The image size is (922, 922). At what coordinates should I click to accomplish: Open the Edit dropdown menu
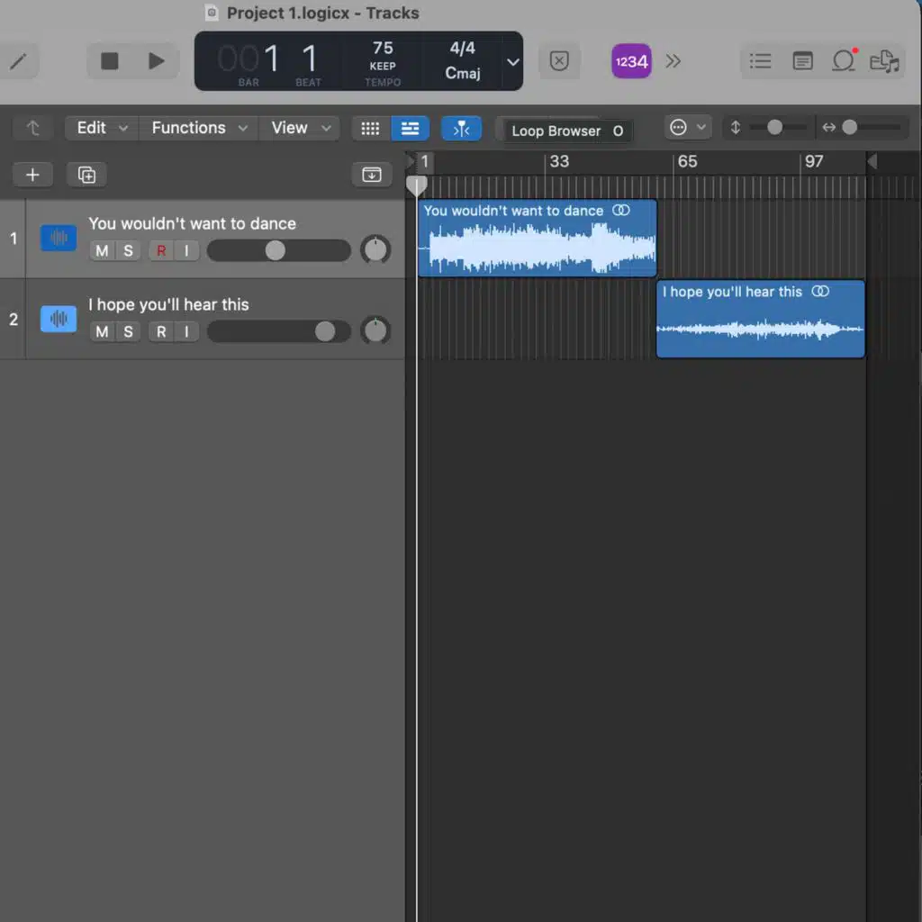point(101,128)
